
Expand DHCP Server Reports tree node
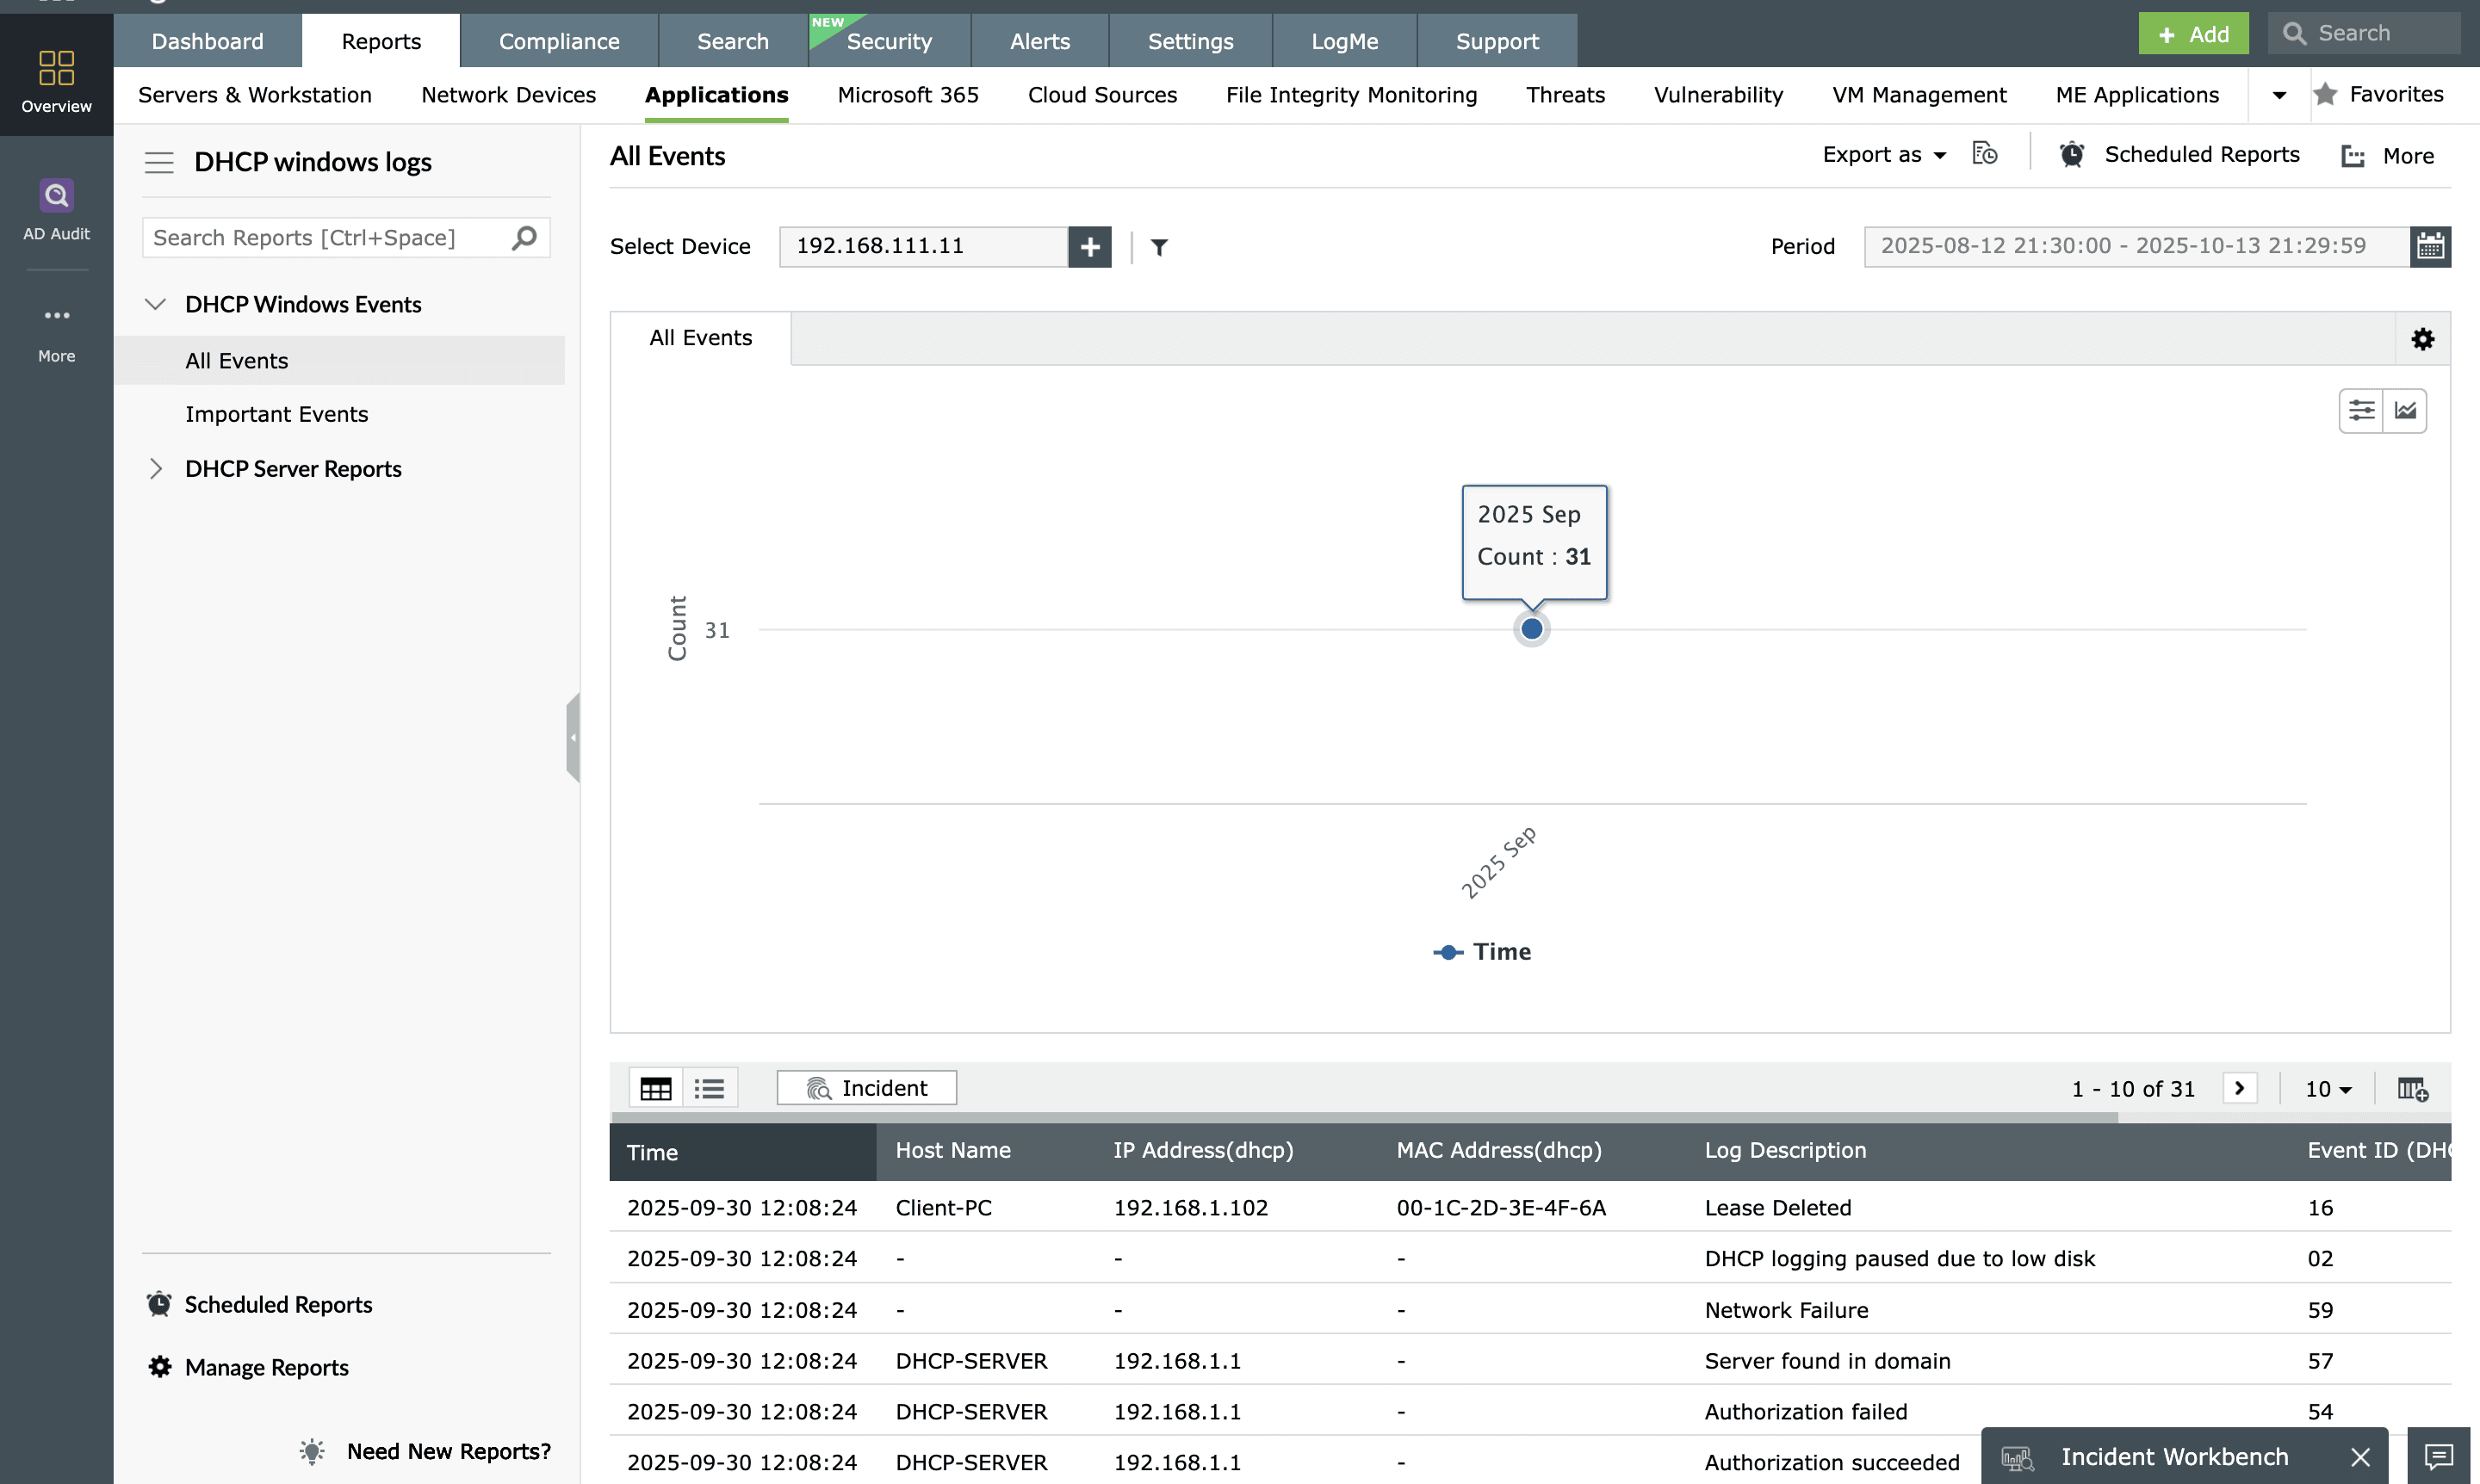click(156, 469)
